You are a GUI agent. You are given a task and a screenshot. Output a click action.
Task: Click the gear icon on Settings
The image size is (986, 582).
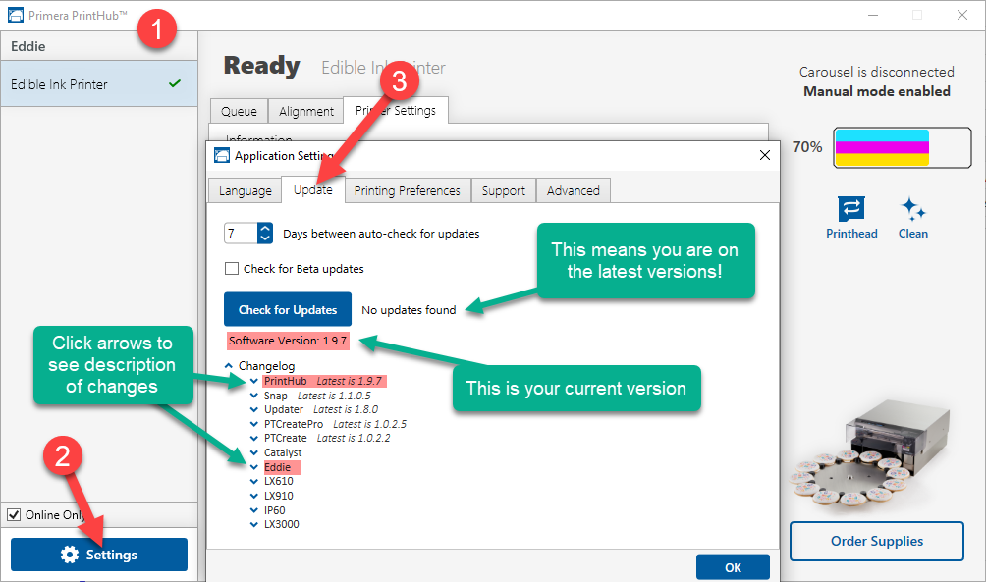point(70,555)
